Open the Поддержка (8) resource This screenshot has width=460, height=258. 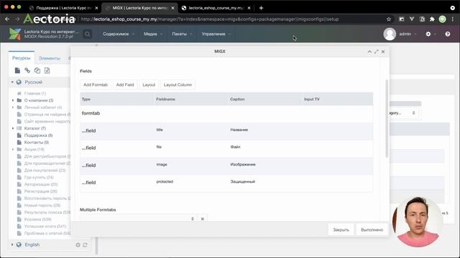point(38,135)
